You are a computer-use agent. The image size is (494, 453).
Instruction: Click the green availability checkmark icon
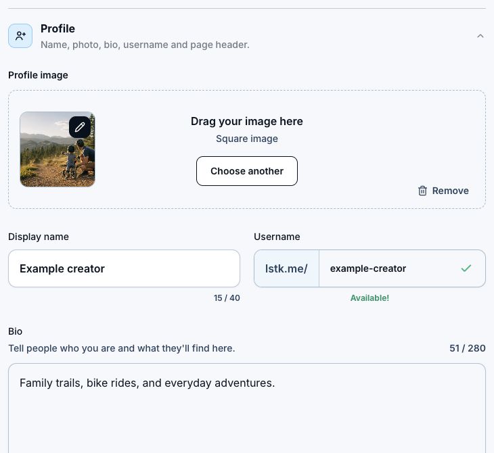tap(466, 268)
